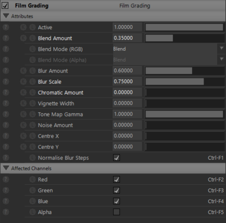Viewport: 226px width, 223px height.
Task: Click the K keyframe icon for Blend Amount
Action: pyautogui.click(x=23, y=38)
